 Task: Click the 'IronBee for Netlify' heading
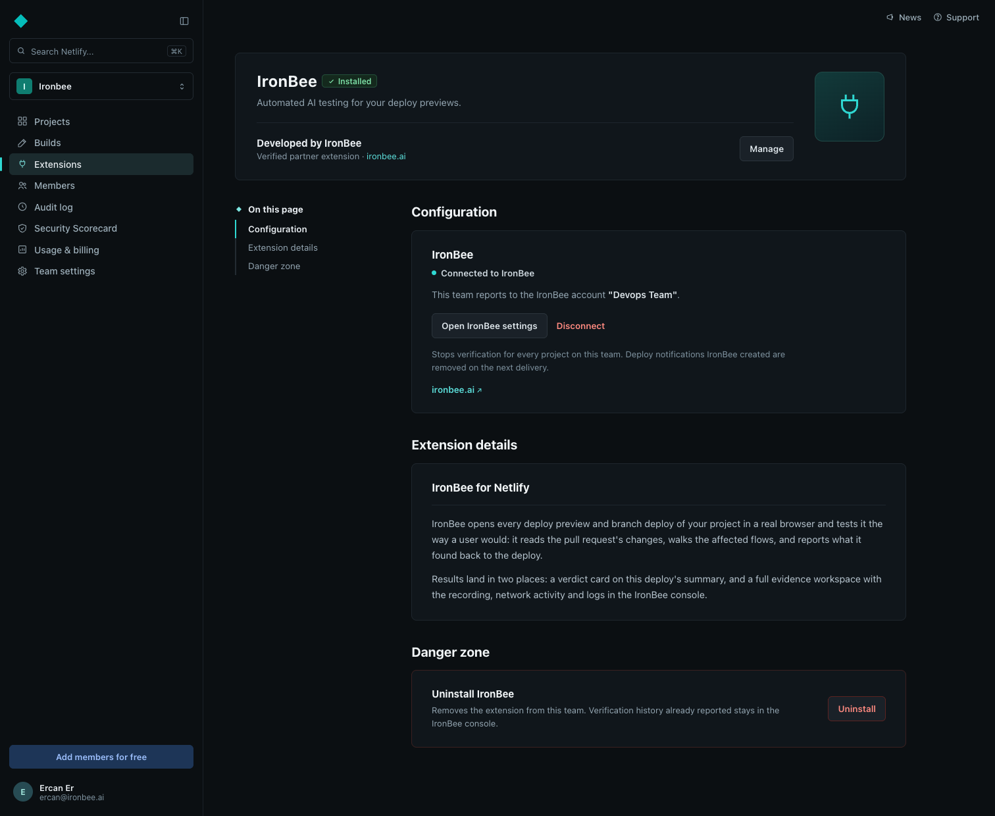[x=480, y=488]
